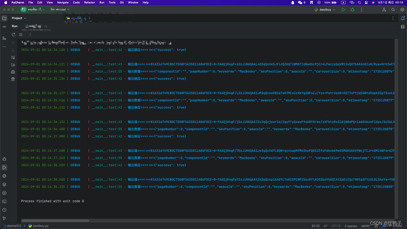Jump up the stack trace arrow
Screen dimensions: 407x229
(x=13, y=43)
